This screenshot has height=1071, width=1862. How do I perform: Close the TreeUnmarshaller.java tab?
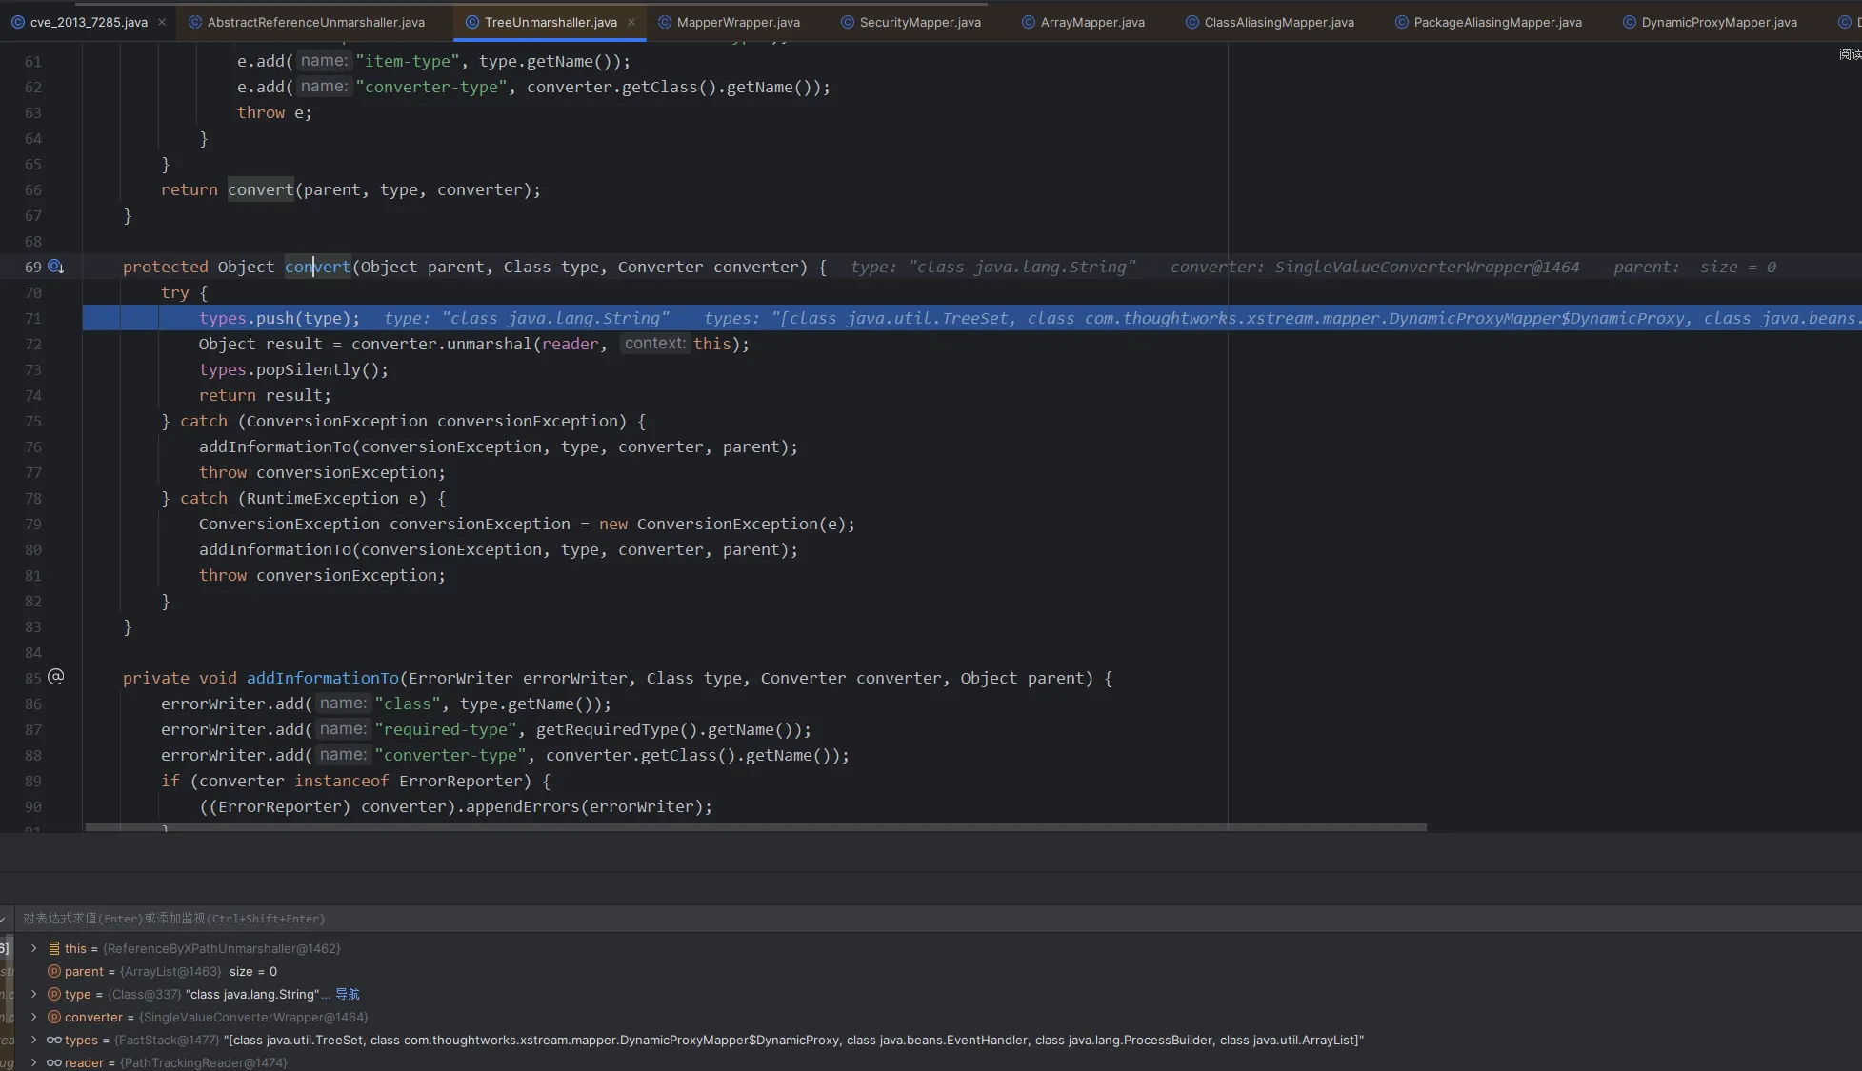[631, 22]
